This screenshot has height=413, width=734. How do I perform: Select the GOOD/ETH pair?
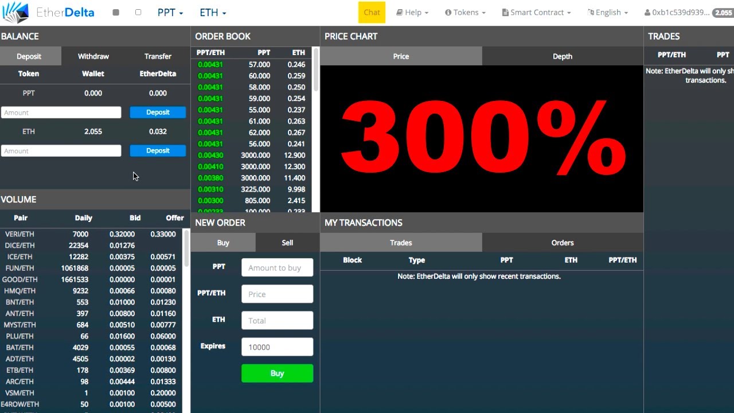91,280
